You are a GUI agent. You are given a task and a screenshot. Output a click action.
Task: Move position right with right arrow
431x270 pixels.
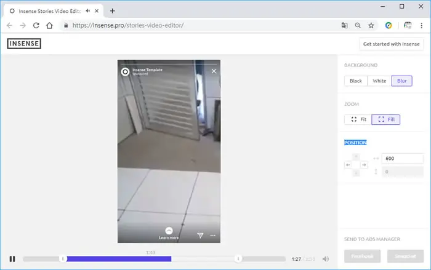click(364, 165)
